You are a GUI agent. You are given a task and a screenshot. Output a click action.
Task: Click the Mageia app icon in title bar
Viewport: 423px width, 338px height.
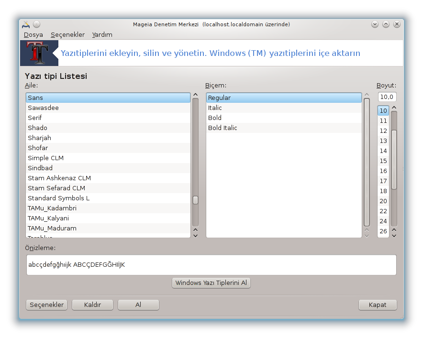[26, 24]
